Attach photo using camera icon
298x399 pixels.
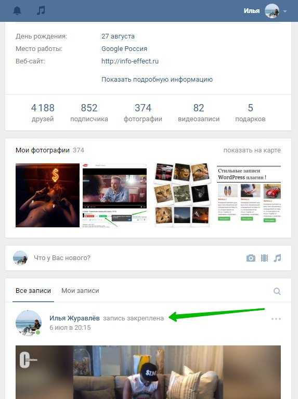click(x=251, y=258)
